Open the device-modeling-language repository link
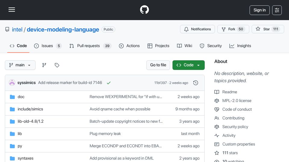Image resolution: width=289 pixels, height=162 pixels. [x=63, y=29]
